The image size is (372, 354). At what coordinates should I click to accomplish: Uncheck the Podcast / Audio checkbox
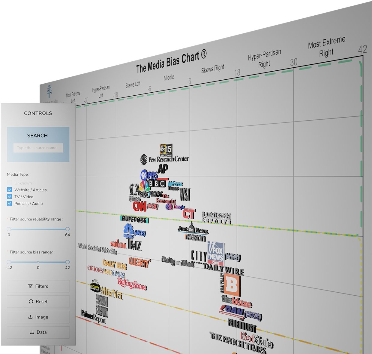9,204
